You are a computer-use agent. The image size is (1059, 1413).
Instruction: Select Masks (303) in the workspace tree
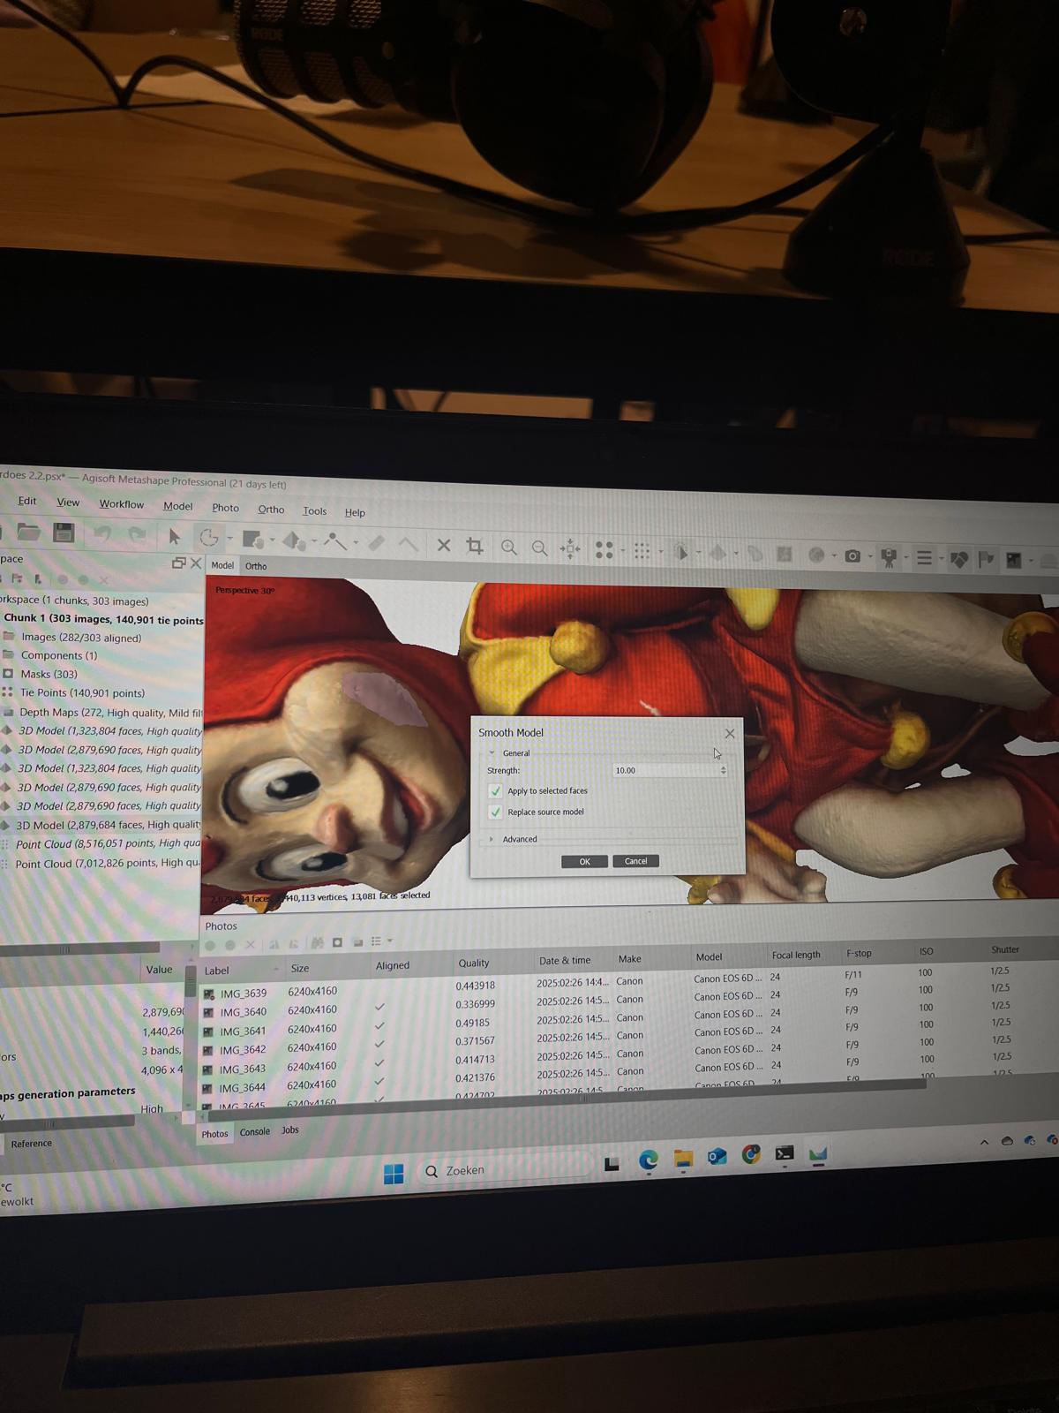(49, 674)
